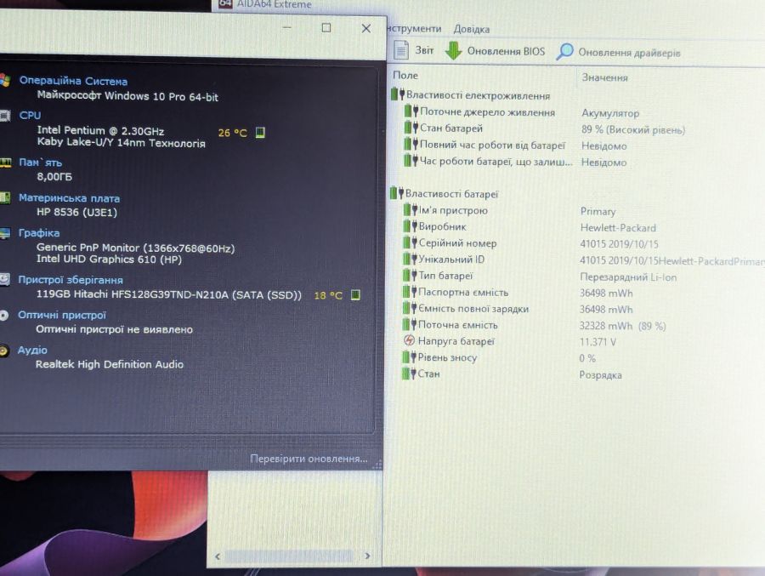Open the Материнська плата section link
This screenshot has height=576, width=765.
[69, 198]
